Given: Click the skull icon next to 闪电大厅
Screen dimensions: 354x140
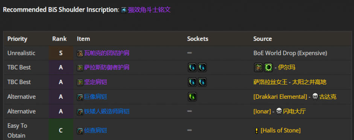Looking at the screenshot, I should pyautogui.click(x=279, y=111).
